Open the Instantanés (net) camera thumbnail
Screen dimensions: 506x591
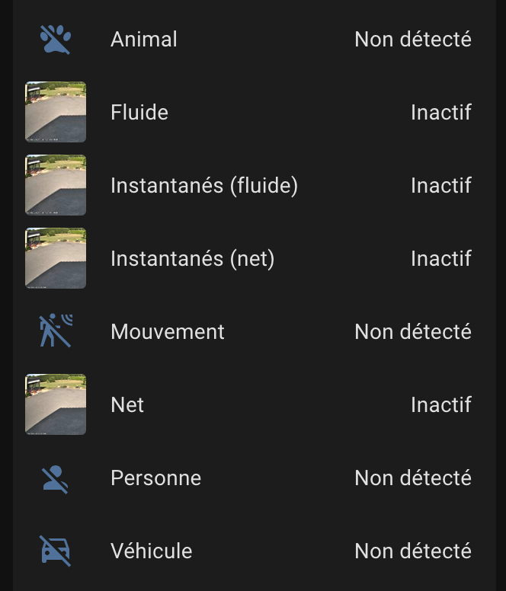[x=56, y=258]
